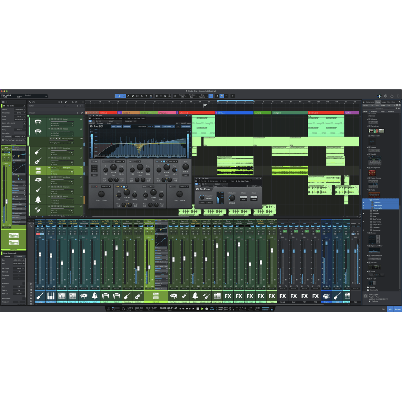Viewport: 402px width, 402px height.
Task: Select the 3 - Tuner plugin tab
Action: point(119,118)
